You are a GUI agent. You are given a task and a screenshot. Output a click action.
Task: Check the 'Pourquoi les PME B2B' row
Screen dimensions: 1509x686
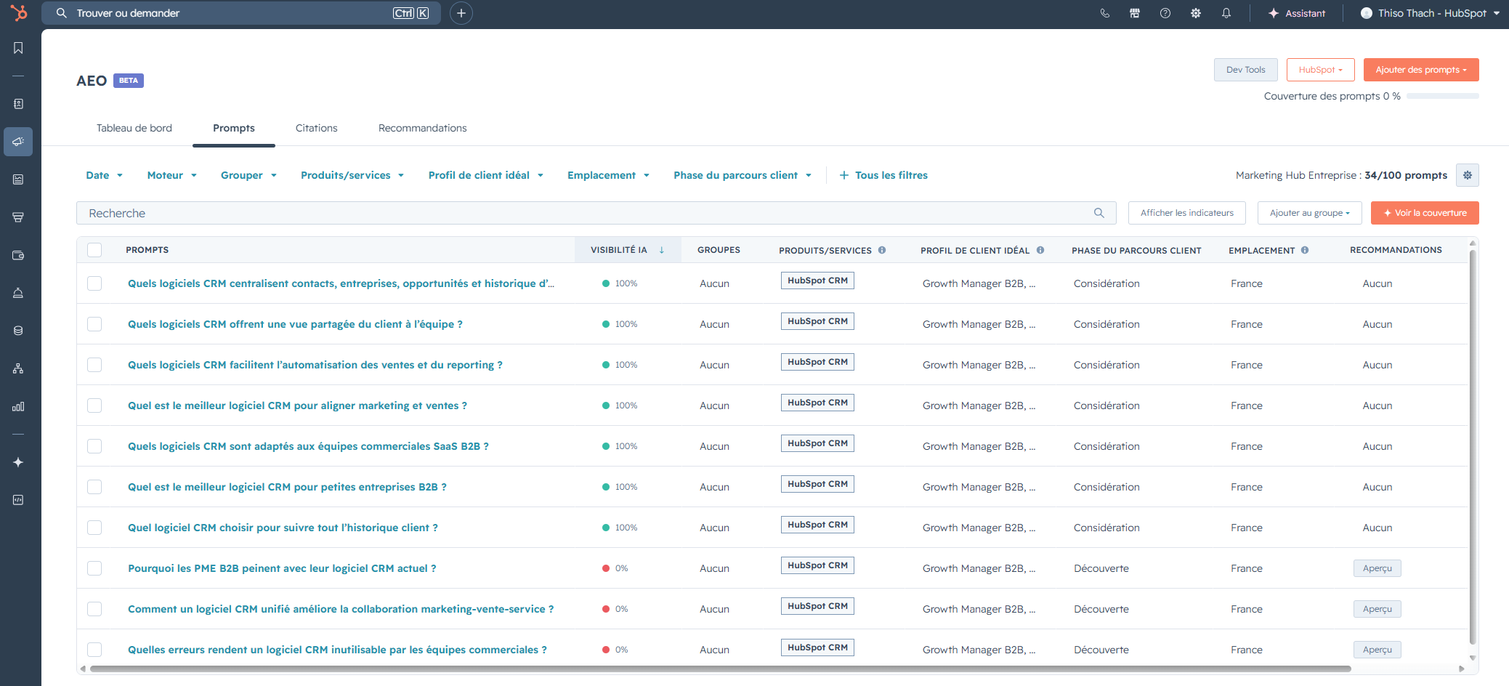94,568
